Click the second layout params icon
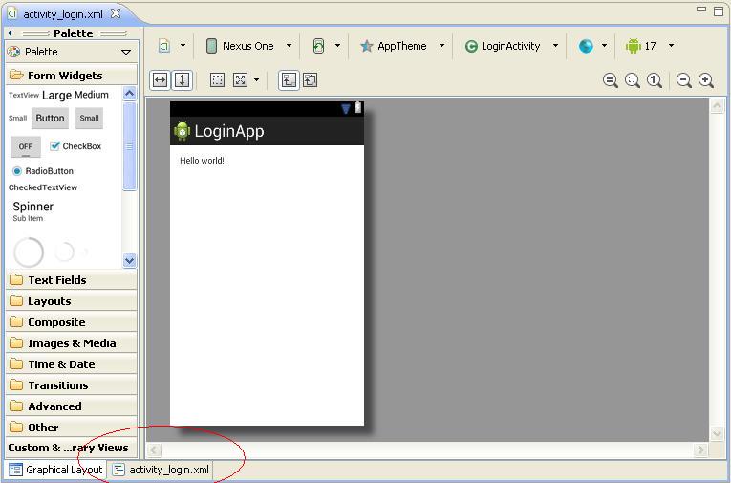Image resolution: width=731 pixels, height=483 pixels. tap(311, 80)
